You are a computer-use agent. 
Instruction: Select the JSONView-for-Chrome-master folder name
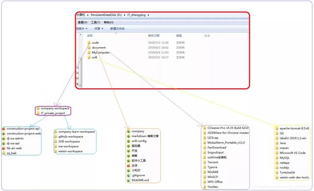click(228, 133)
